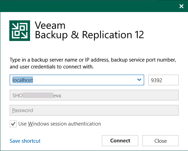
Task: Open the Save shortcut link
Action: 25,141
